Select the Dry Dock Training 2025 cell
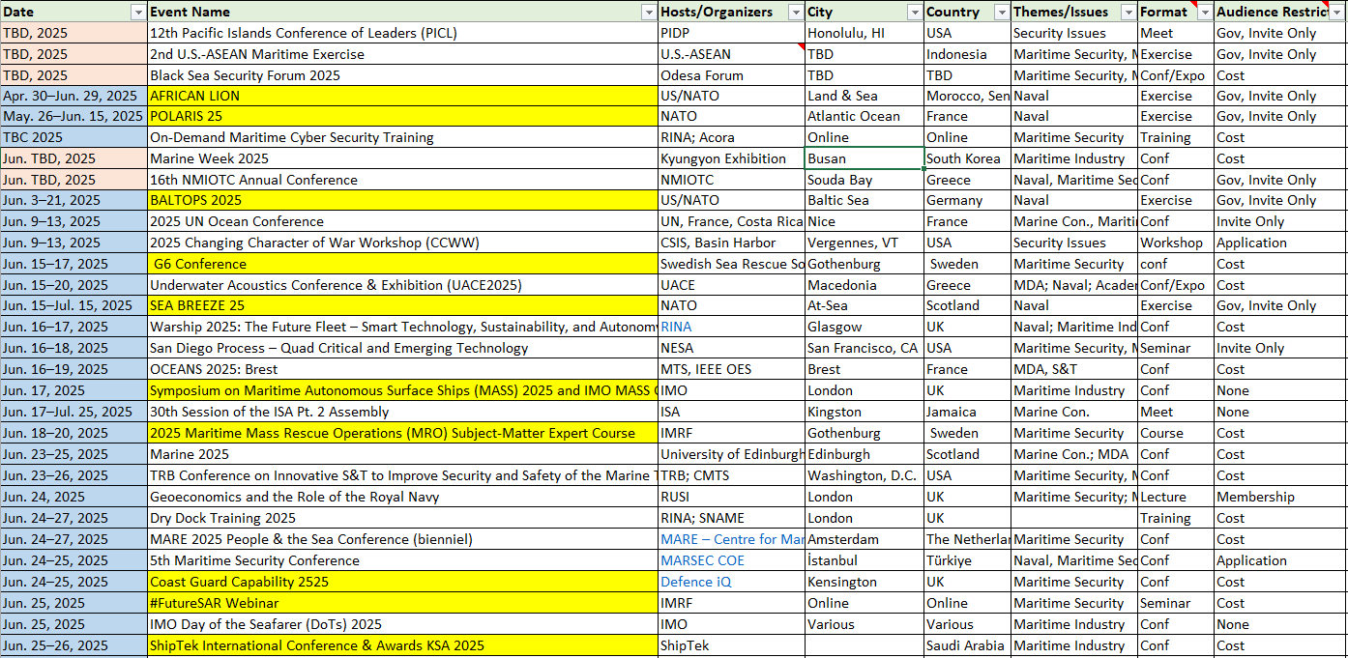1348x658 pixels. pyautogui.click(x=402, y=518)
